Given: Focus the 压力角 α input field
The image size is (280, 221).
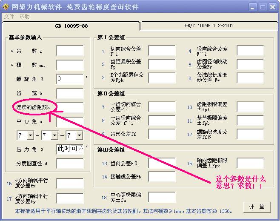Looking at the screenshot, I should tap(70, 149).
